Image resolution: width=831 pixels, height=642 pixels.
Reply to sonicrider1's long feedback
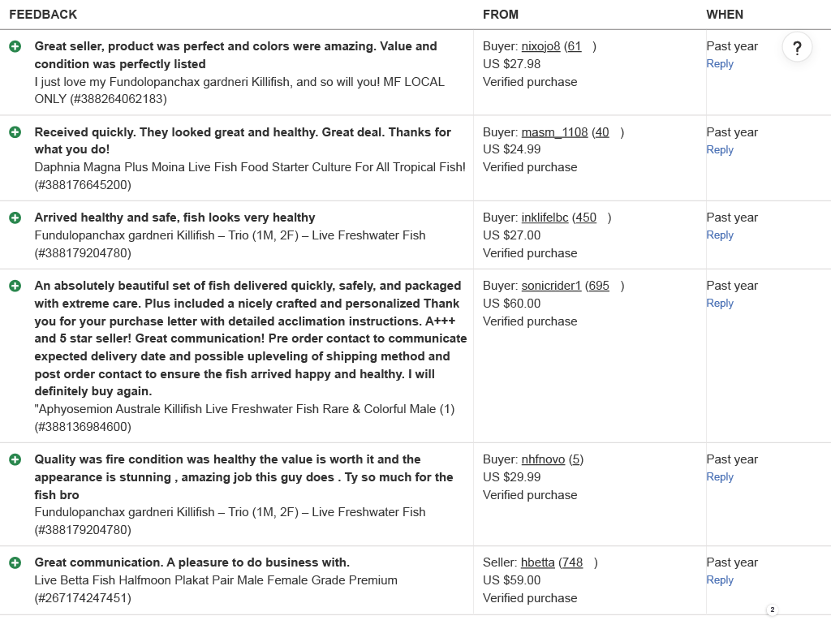click(x=720, y=304)
